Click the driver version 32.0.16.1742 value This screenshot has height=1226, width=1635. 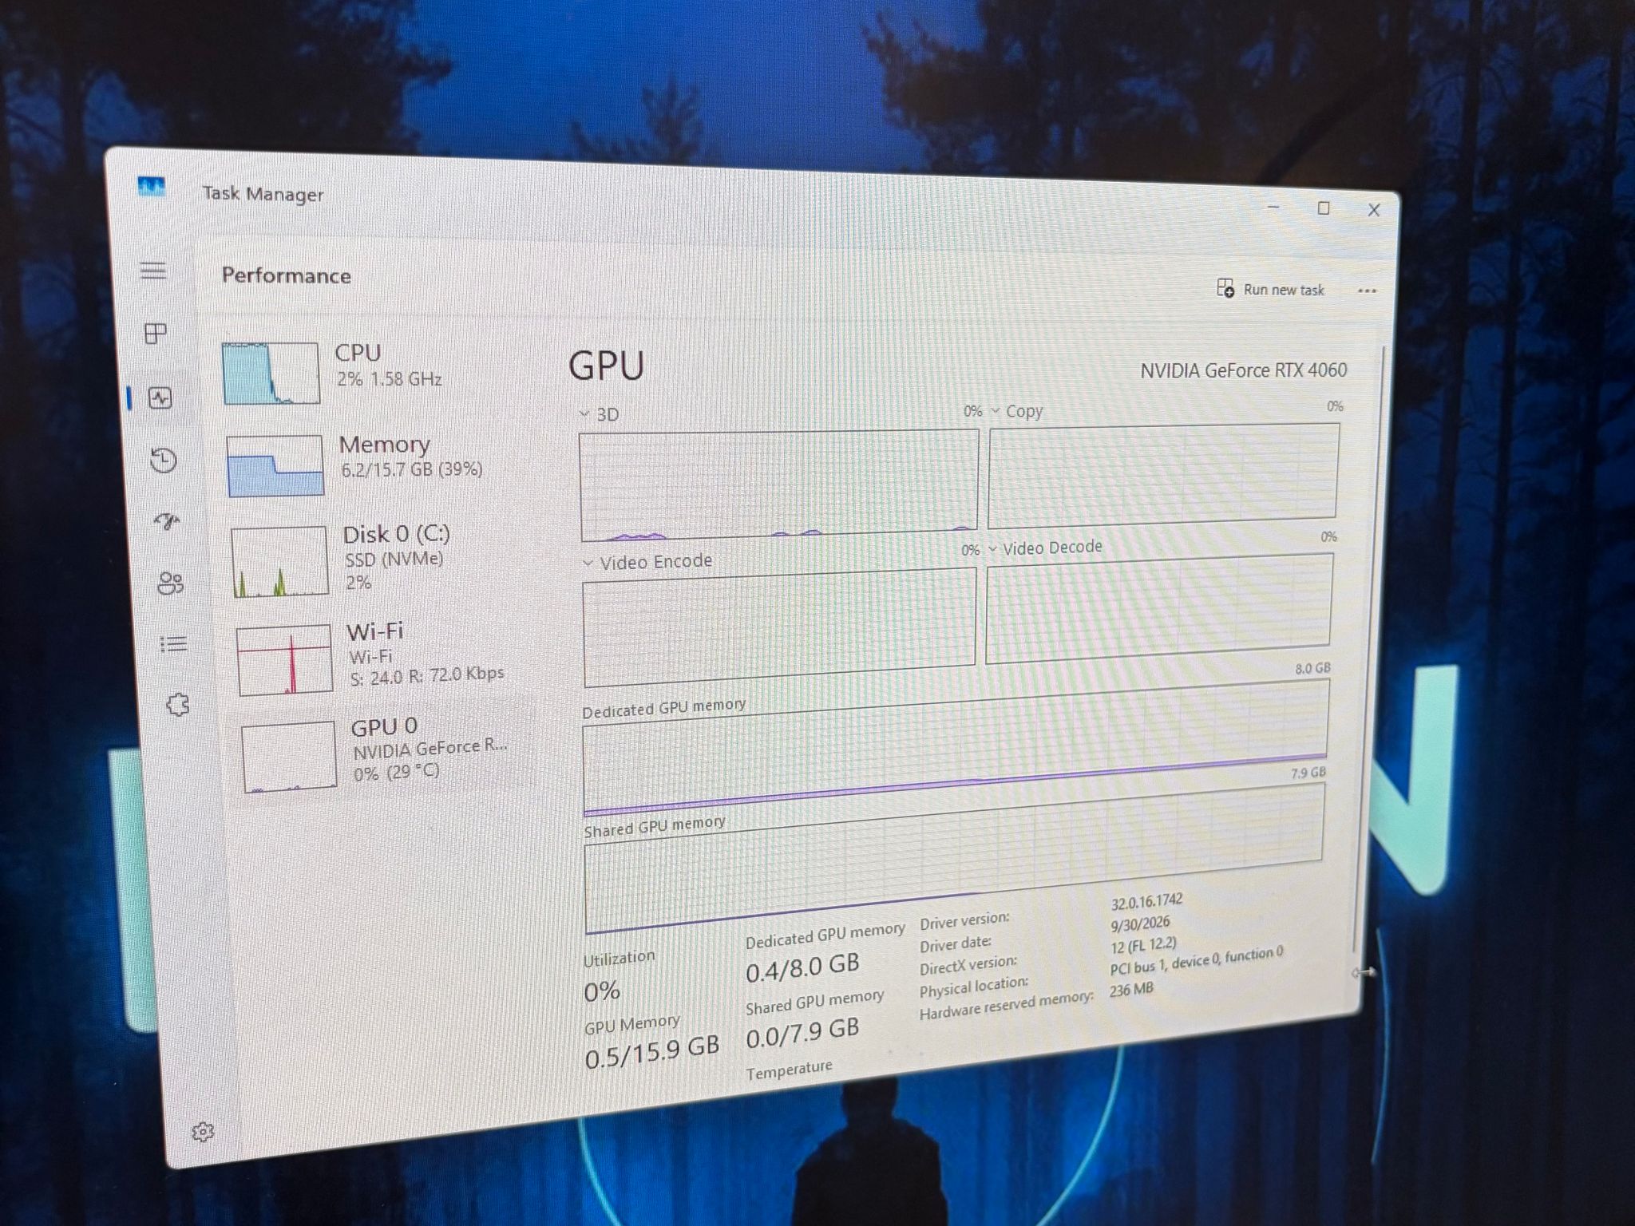pos(1146,902)
